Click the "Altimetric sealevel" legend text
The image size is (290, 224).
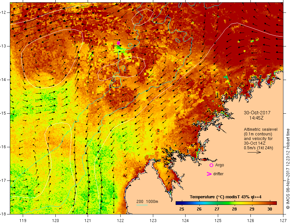coord(261,129)
